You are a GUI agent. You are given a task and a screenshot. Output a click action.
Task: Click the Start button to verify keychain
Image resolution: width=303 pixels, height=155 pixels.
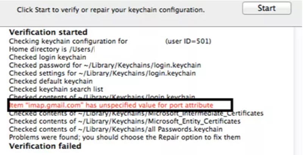(x=267, y=8)
